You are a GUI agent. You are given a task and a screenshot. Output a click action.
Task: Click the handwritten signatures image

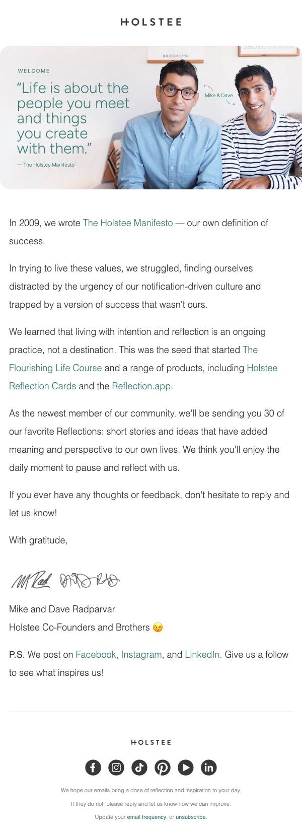65,581
